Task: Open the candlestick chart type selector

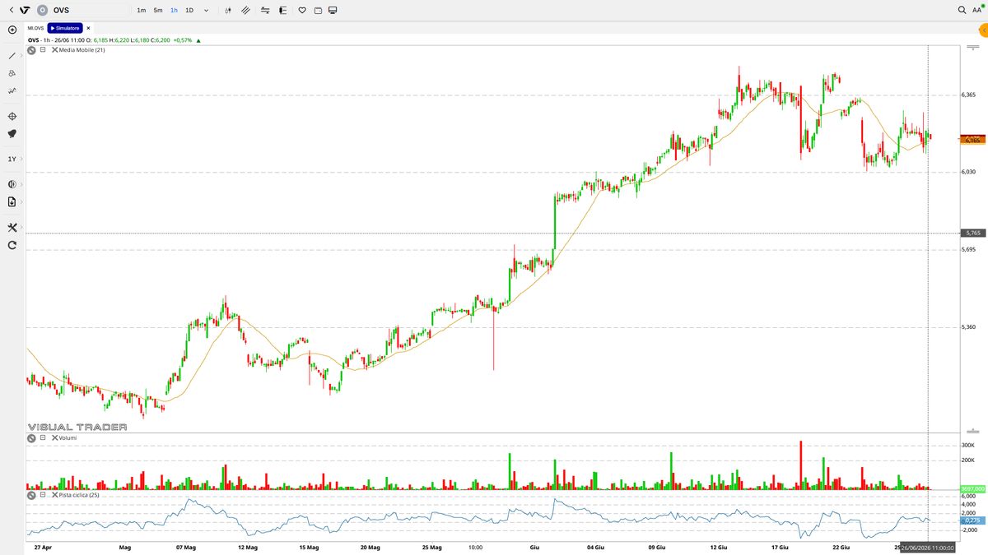Action: click(x=227, y=10)
